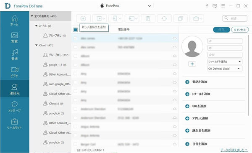Select 連絡先 in the sidebar
Screen dimensions: 252x153
14,89
